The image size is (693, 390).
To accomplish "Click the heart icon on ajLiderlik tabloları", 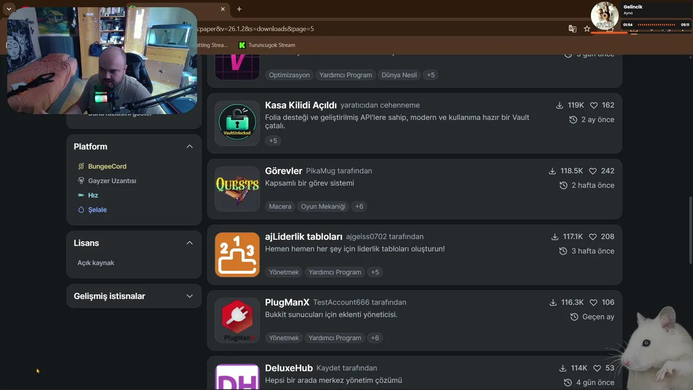I will [x=593, y=237].
